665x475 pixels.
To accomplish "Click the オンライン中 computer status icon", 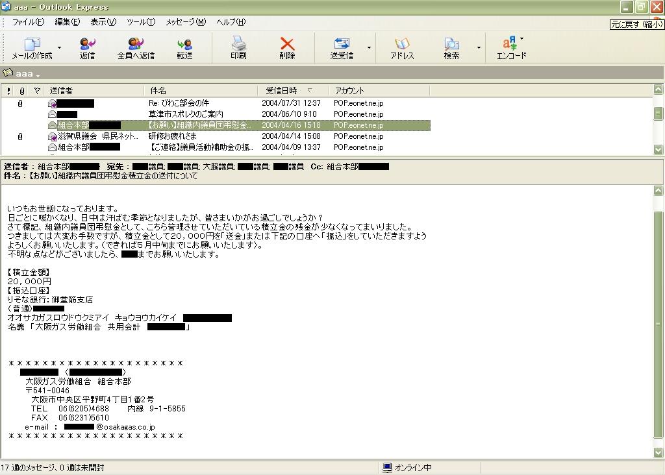I will point(387,467).
